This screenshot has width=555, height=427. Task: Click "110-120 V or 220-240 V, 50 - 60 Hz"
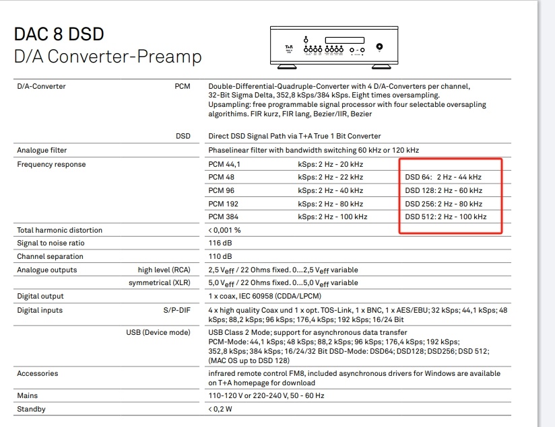click(x=266, y=396)
